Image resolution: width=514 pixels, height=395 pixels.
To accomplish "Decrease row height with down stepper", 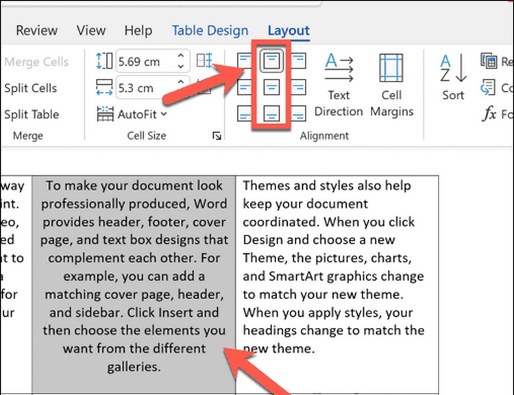I will click(181, 66).
